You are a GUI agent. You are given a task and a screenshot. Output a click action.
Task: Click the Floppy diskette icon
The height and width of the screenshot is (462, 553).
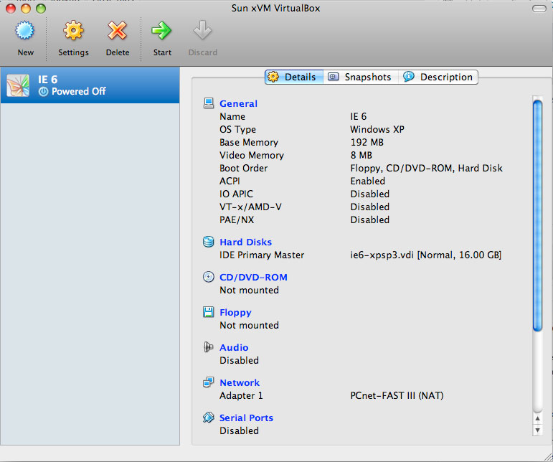[209, 312]
